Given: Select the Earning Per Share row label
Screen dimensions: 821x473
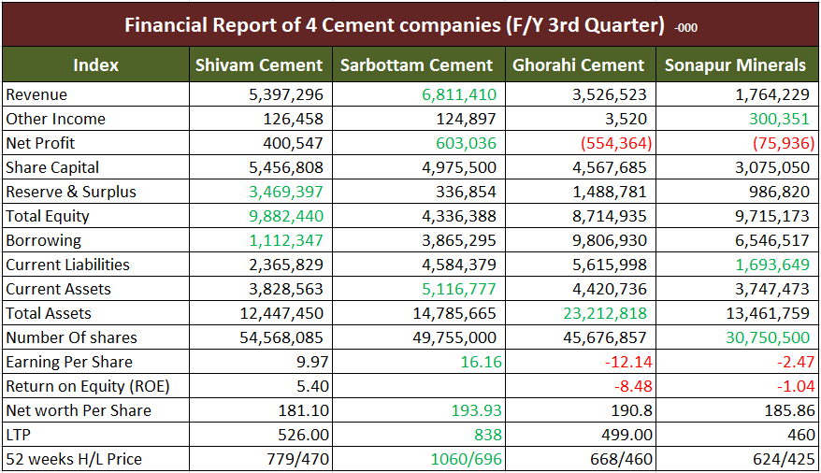Looking at the screenshot, I should 69,362.
